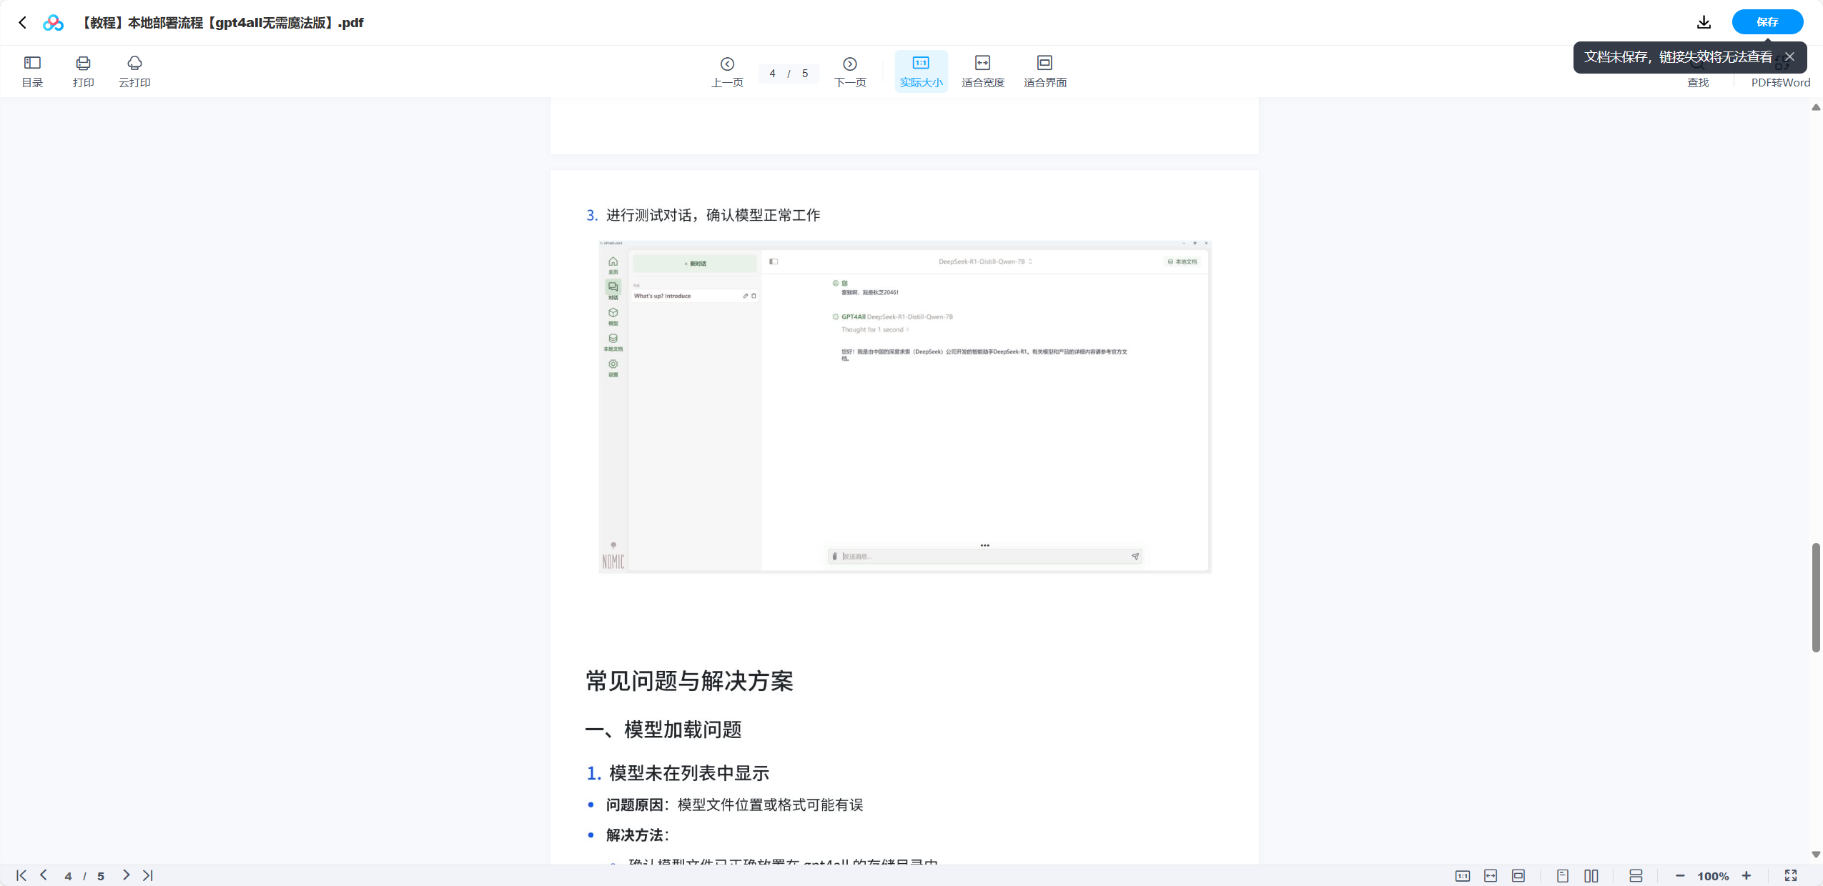Jump to last page in bottom bar
The image size is (1823, 886).
pyautogui.click(x=147, y=875)
